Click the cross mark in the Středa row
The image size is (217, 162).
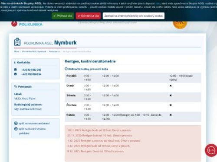[171, 95]
